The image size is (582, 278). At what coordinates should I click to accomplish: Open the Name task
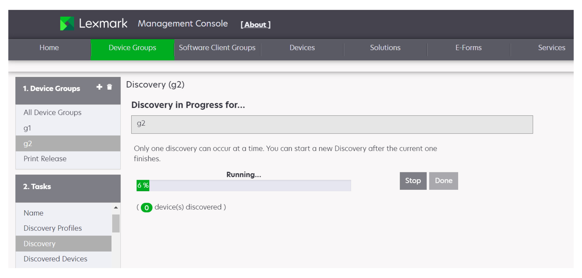[x=63, y=213]
